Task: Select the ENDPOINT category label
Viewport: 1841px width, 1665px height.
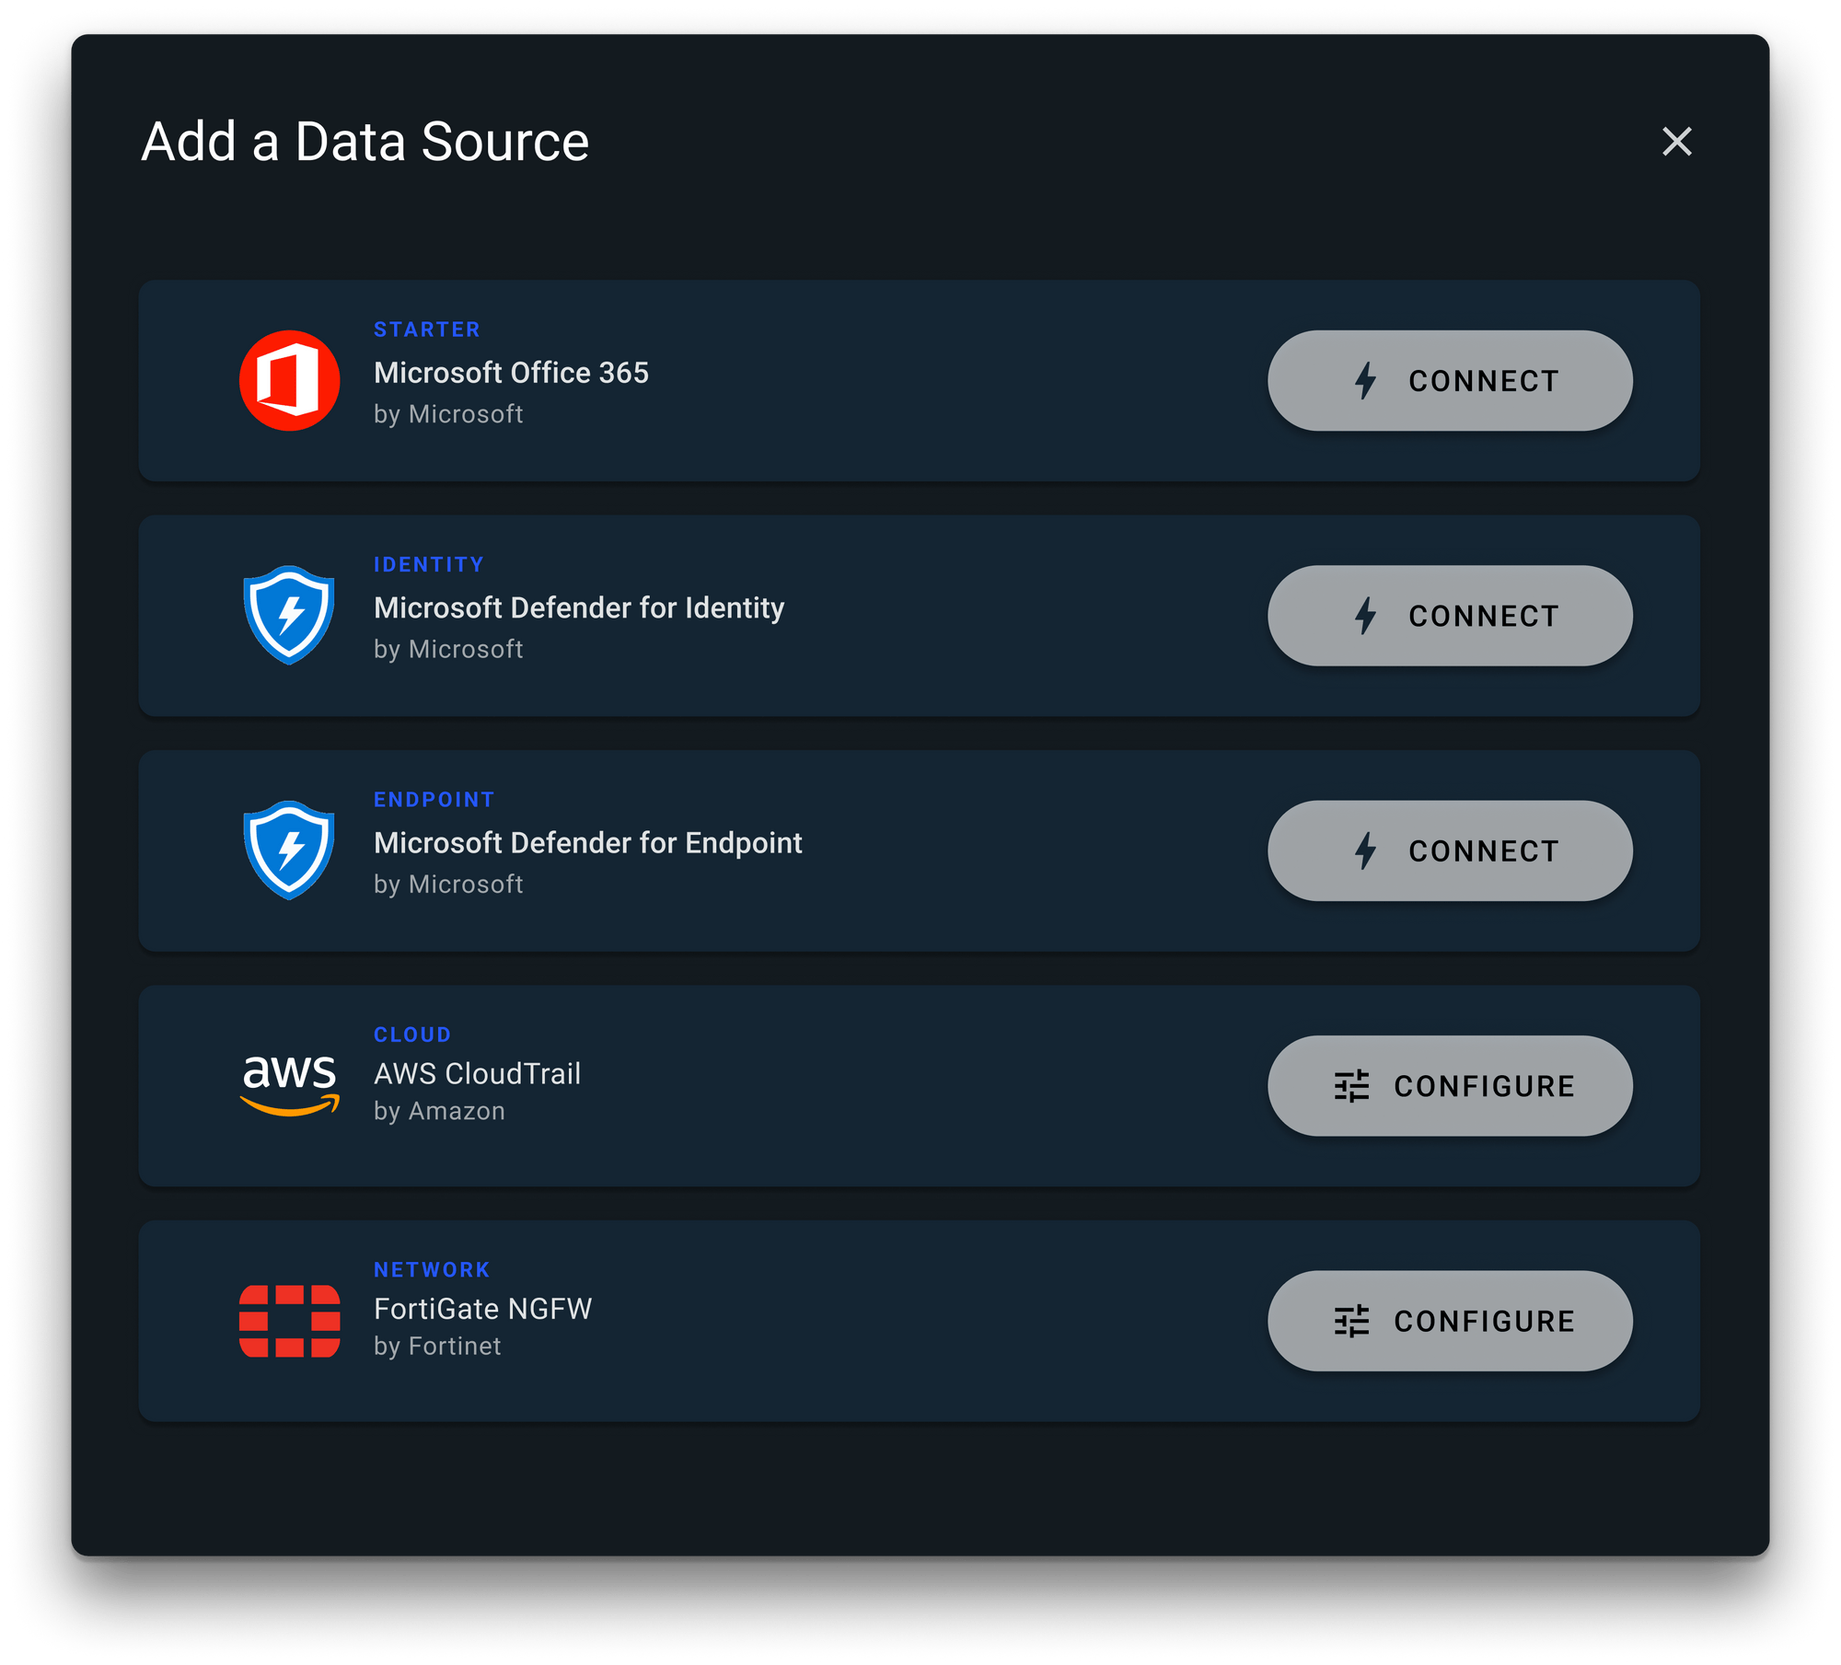Action: coord(434,799)
